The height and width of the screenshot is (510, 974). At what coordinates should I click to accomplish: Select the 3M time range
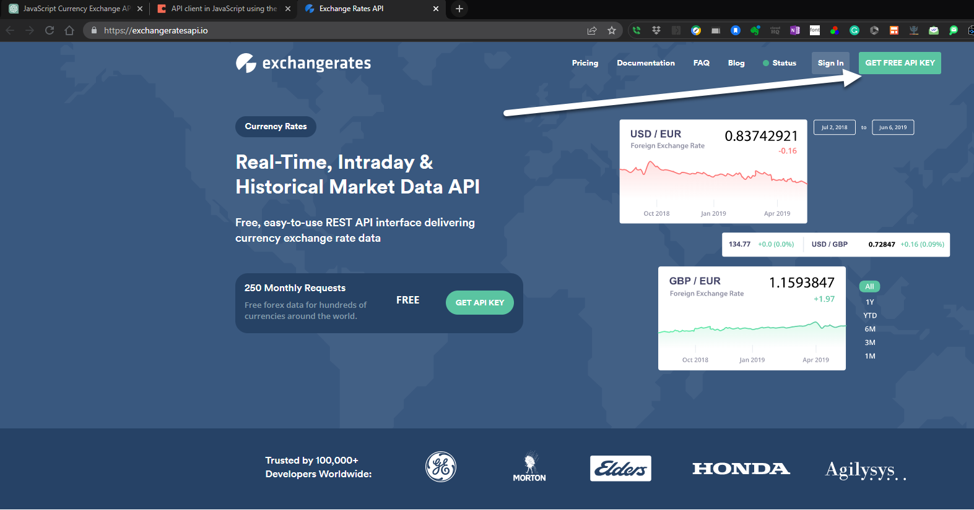click(870, 343)
